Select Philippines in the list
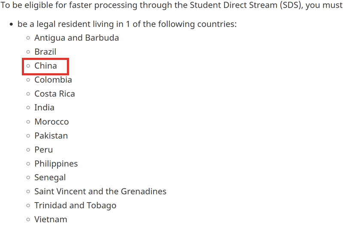This screenshot has height=227, width=361. (56, 164)
